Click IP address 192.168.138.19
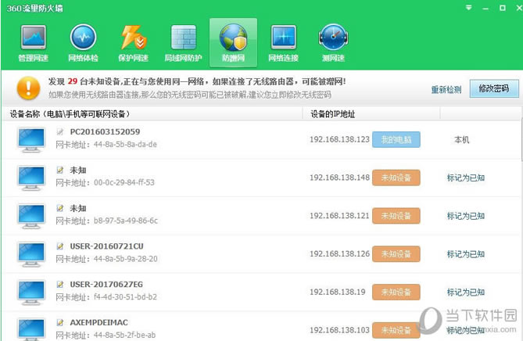The width and height of the screenshot is (523, 341). 338,292
